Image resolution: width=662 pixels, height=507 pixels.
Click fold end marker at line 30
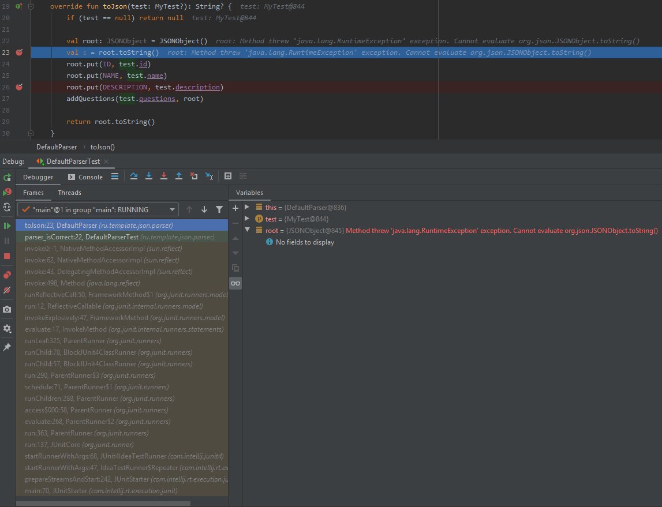tap(31, 133)
